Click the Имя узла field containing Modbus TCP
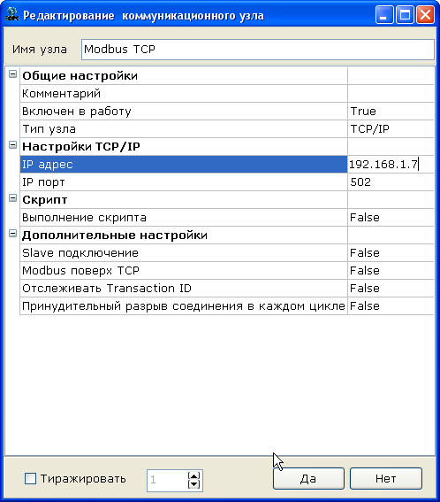 click(x=258, y=50)
